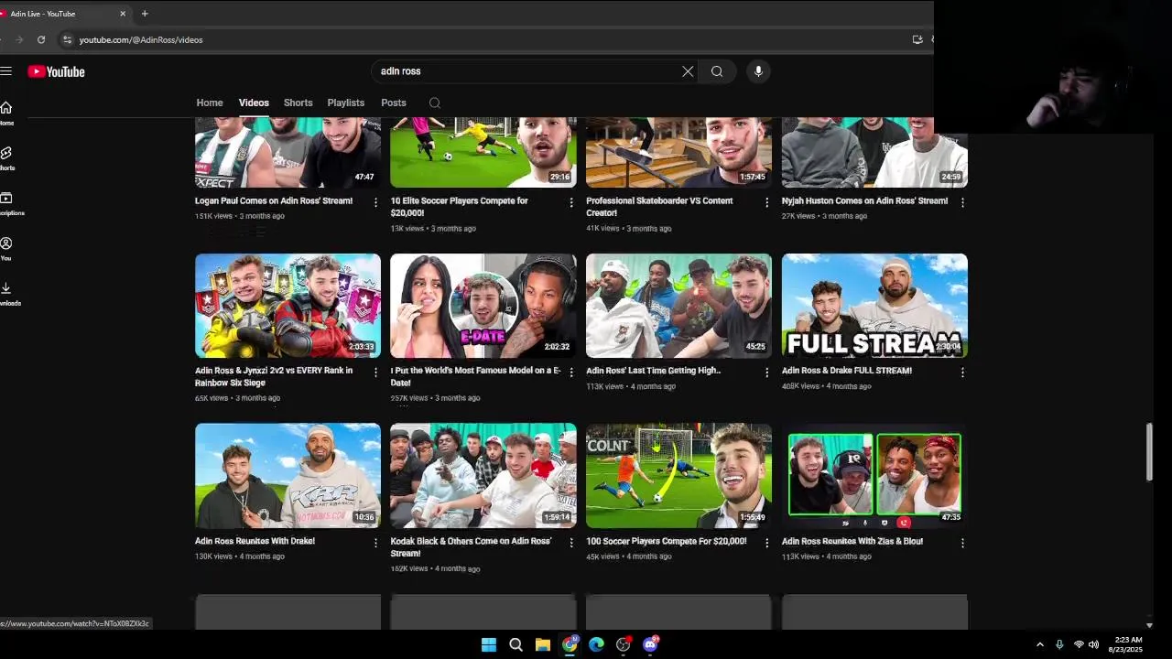Viewport: 1172px width, 659px height.
Task: Open more options for the Nyjah Huston video
Action: point(962,202)
